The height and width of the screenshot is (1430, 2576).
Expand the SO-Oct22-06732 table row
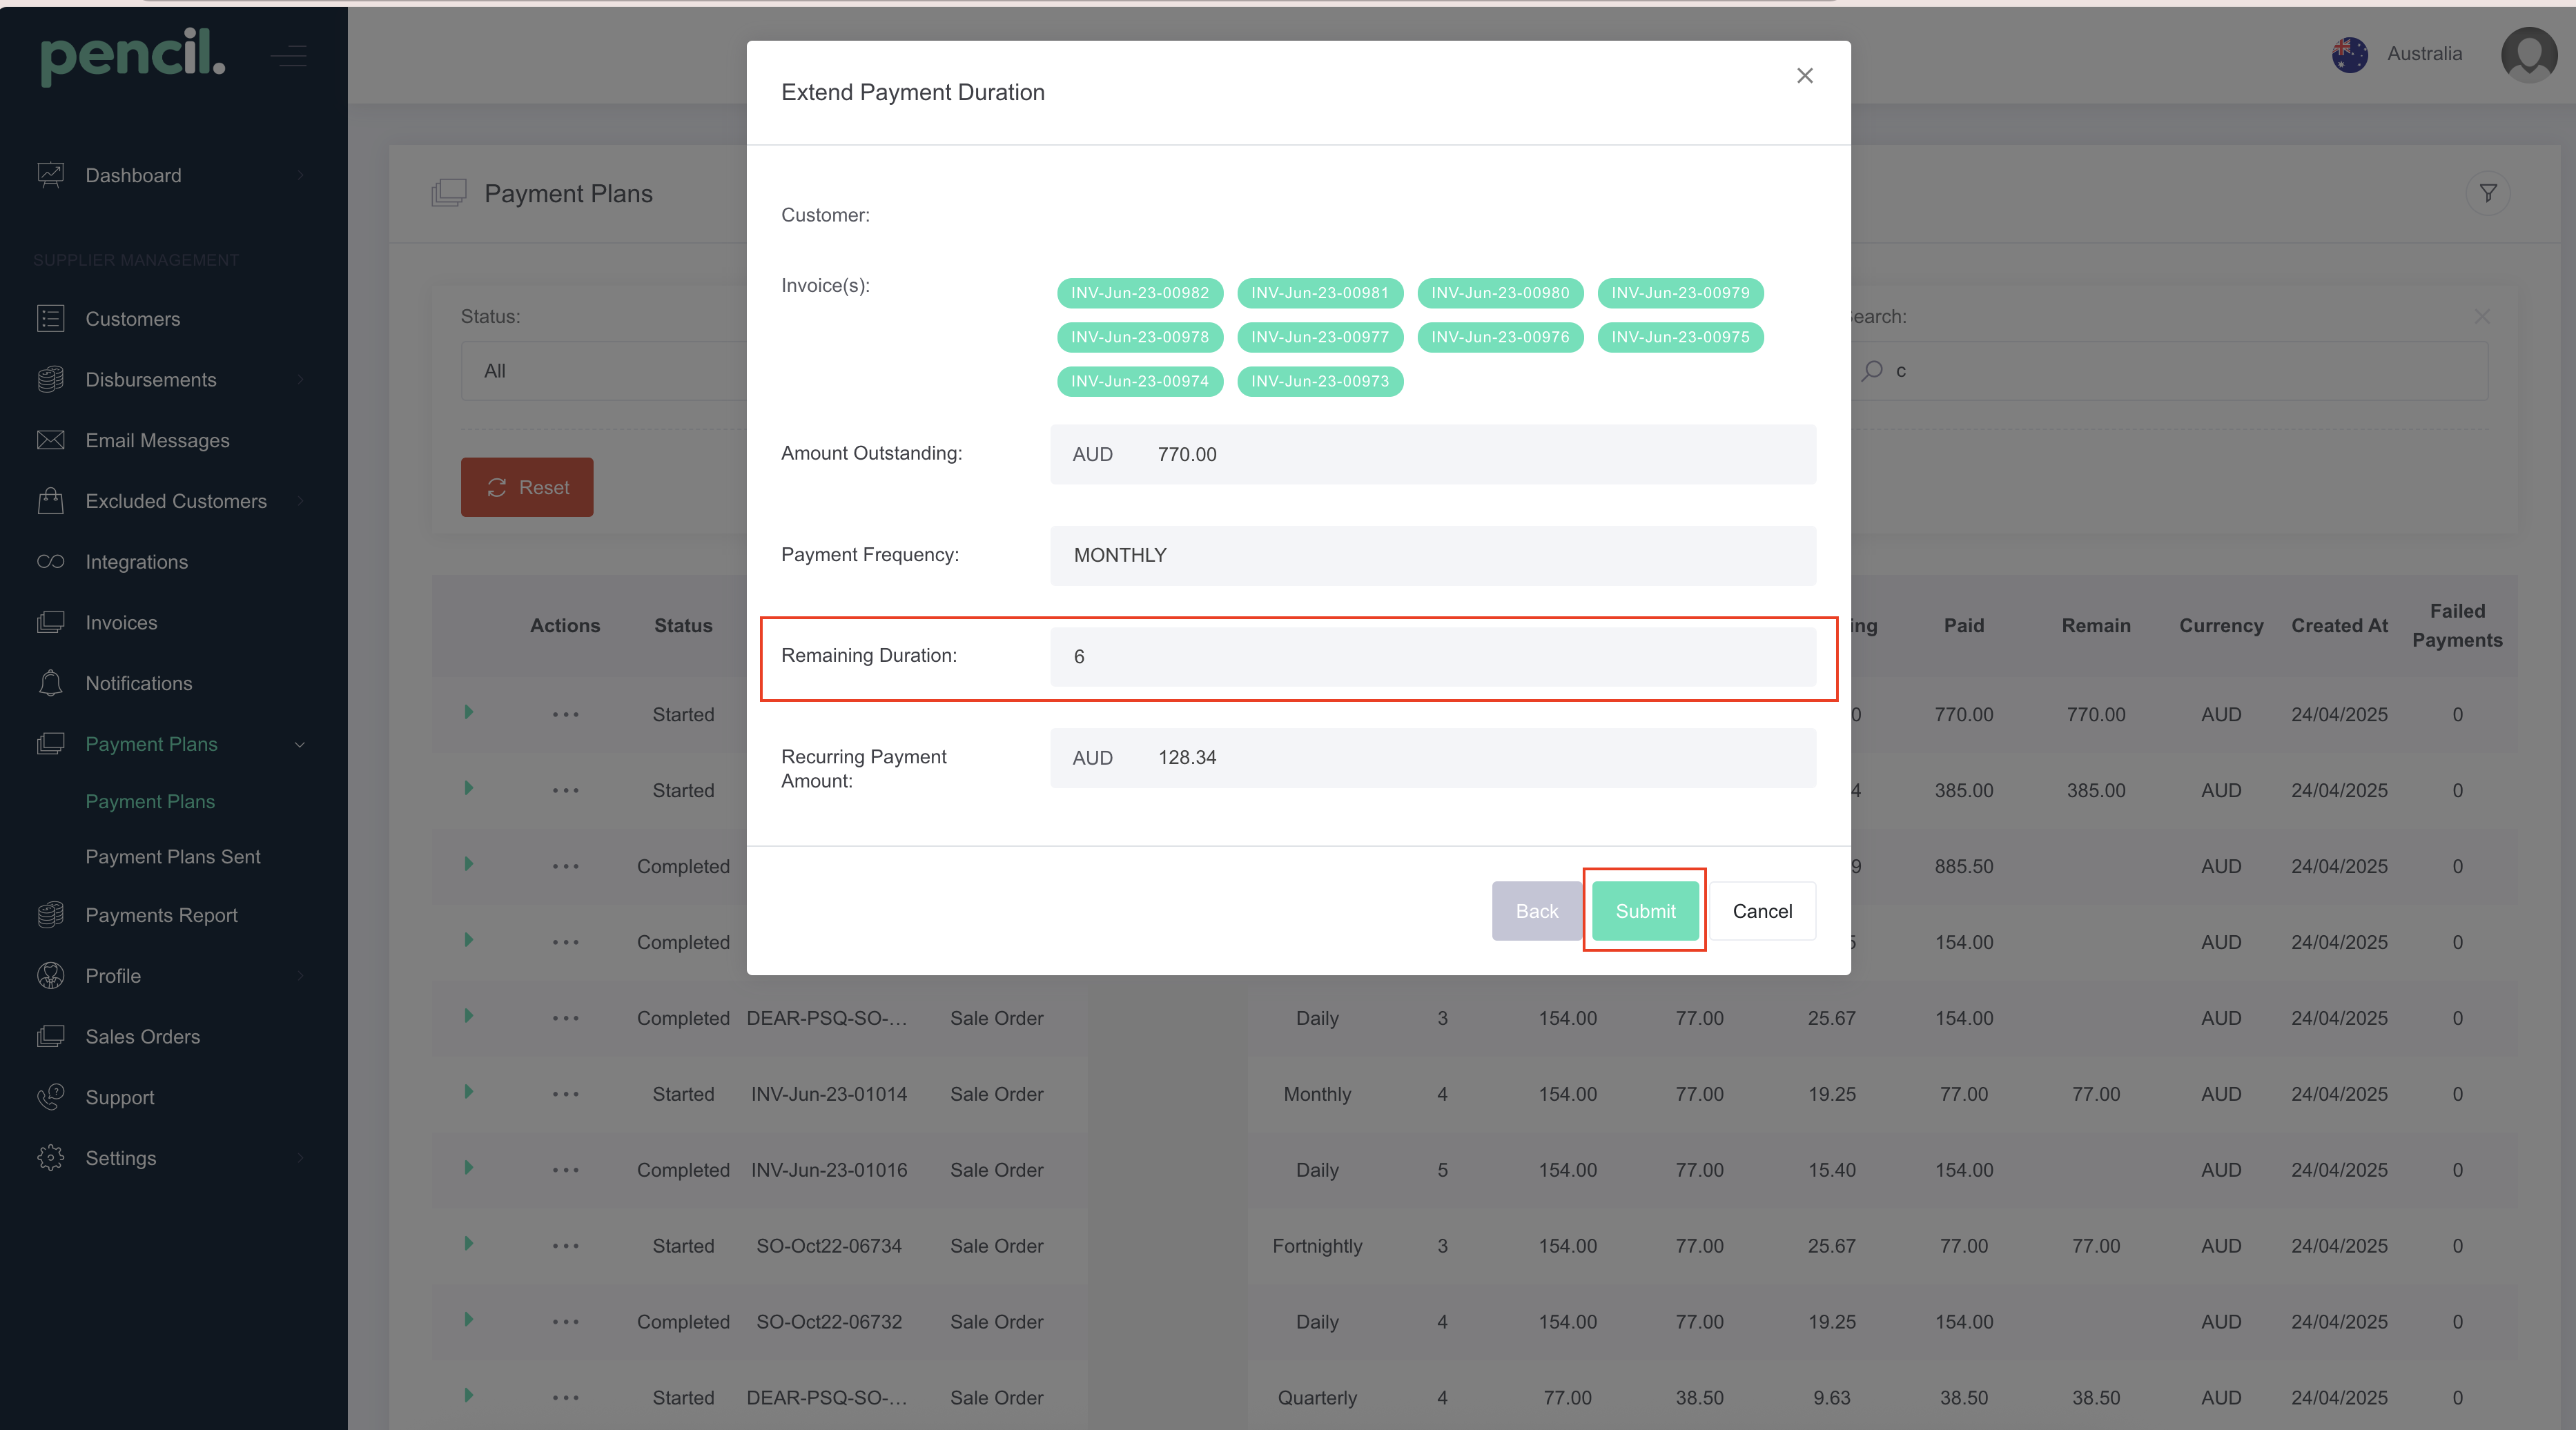pos(468,1320)
